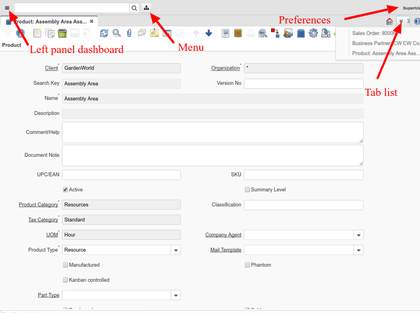
Task: Uncheck the Active checkbox
Action: 65,190
